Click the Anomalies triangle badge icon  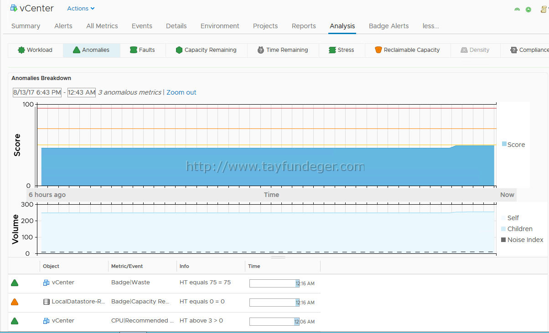coord(77,50)
